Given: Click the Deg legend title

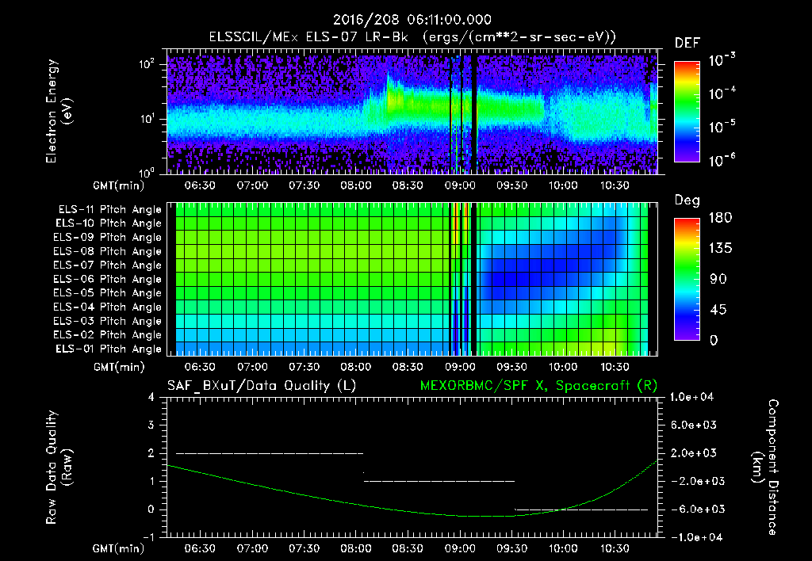Looking at the screenshot, I should [x=688, y=200].
